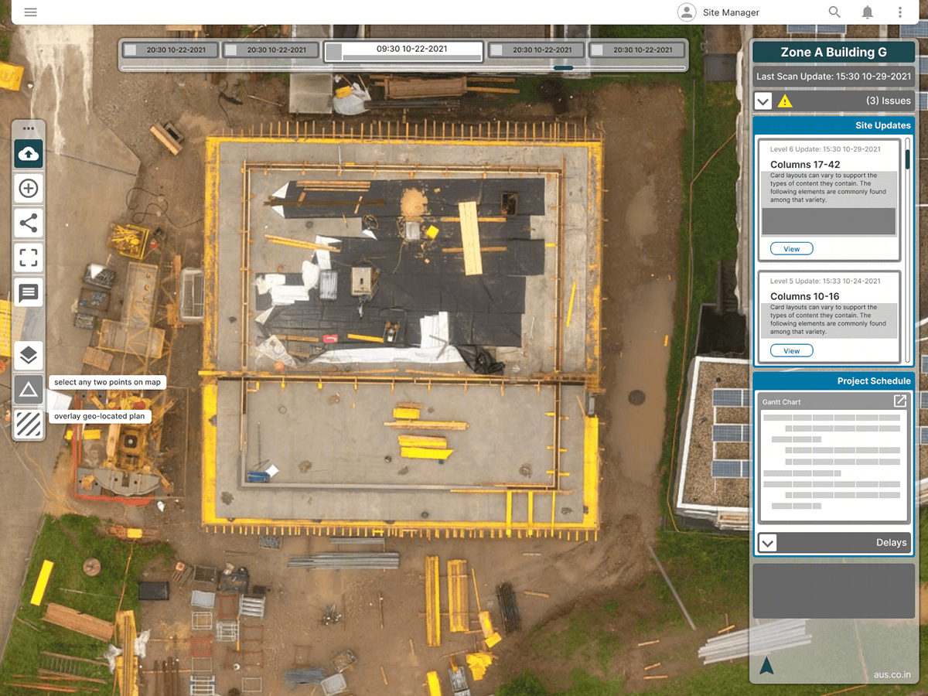Open notifications via the bell icon

point(868,12)
